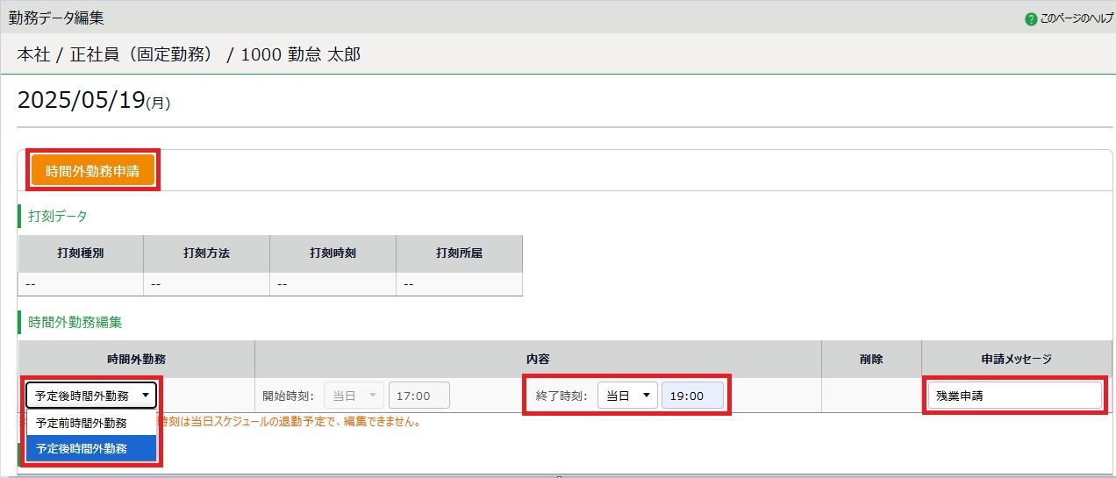The width and height of the screenshot is (1116, 478).
Task: Click the 削除 column header
Action: click(870, 359)
